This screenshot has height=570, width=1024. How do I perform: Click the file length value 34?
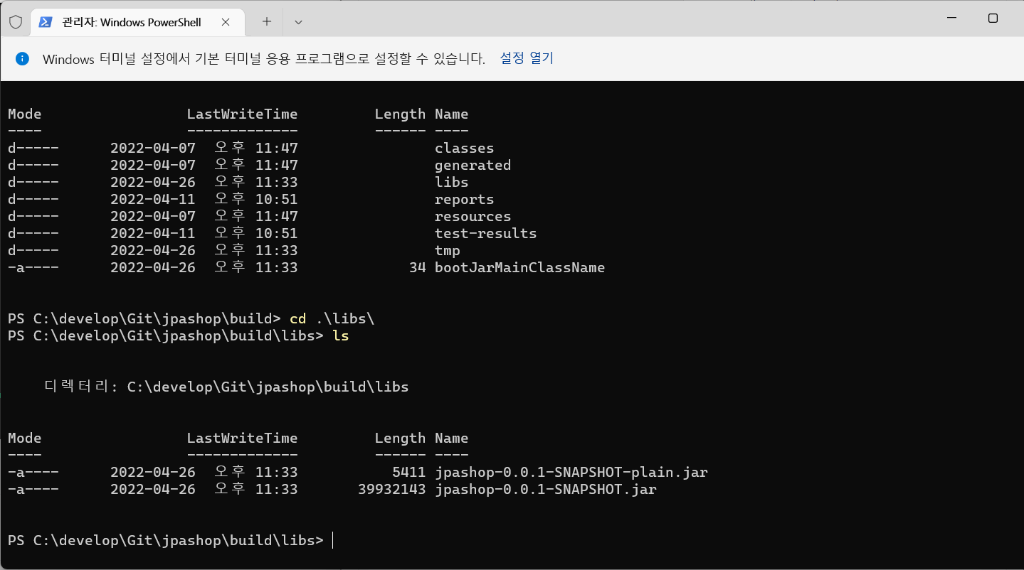coord(418,267)
